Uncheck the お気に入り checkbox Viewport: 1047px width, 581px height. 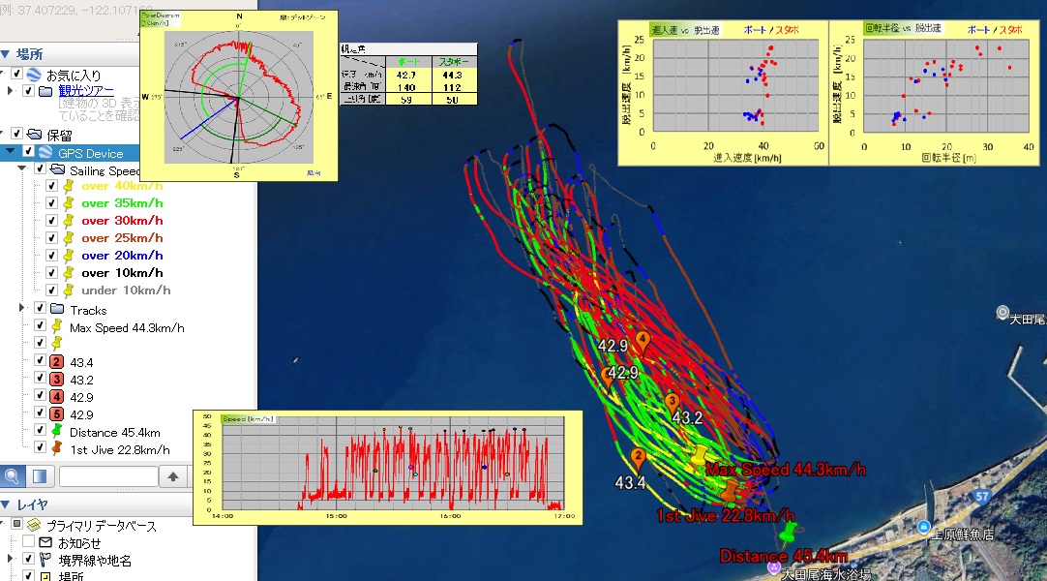click(16, 75)
